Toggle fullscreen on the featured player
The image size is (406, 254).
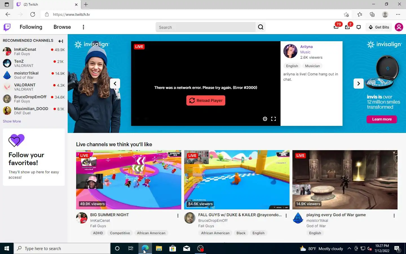(x=273, y=119)
